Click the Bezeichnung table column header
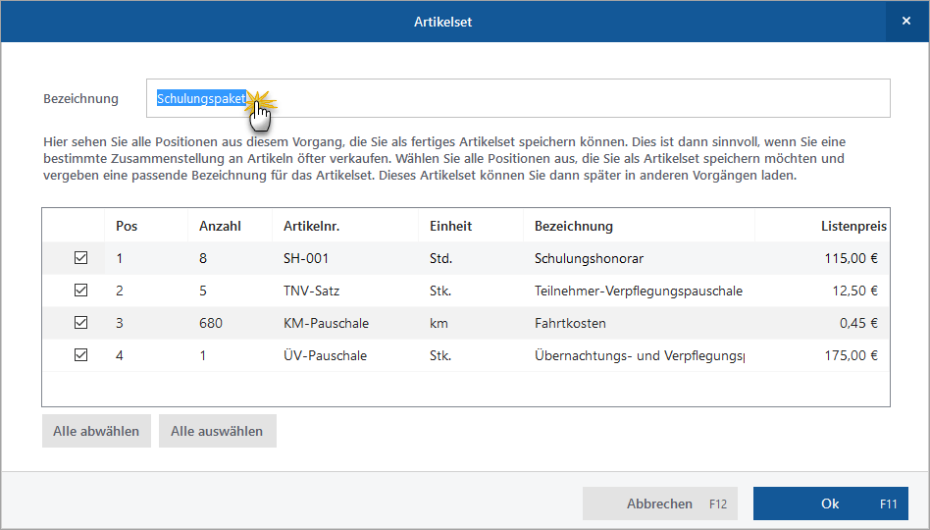Viewport: 930px width, 530px height. 574,226
